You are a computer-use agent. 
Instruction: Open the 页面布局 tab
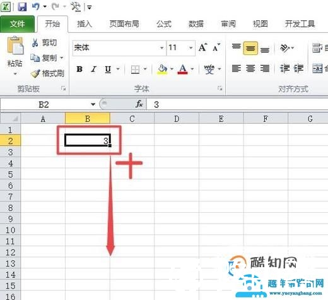coord(124,24)
